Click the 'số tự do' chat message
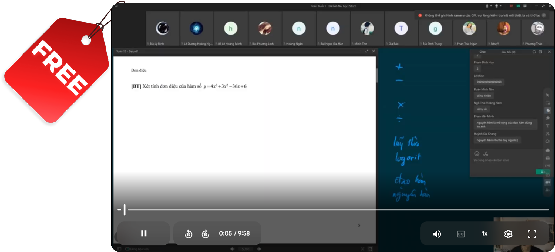Viewport: 555px width, 252px height. [482, 109]
